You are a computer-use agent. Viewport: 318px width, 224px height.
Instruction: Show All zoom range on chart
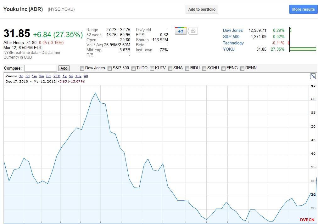(x=86, y=76)
